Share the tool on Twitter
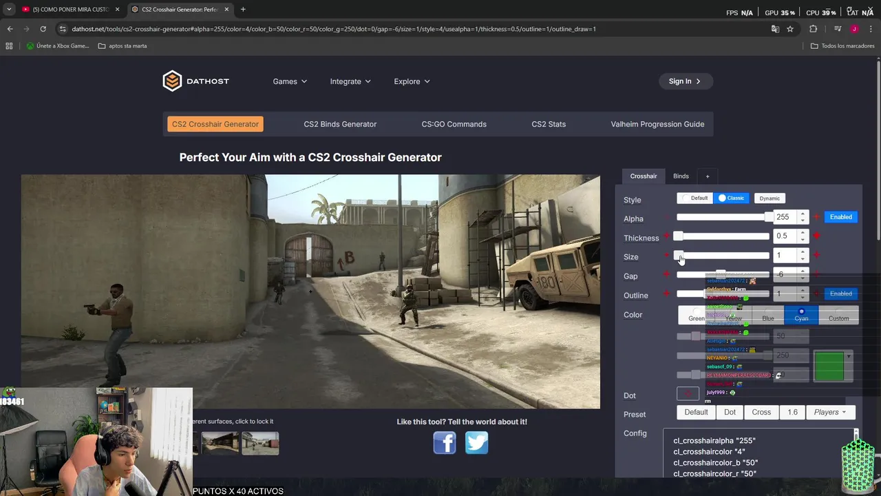The image size is (881, 496). pos(477,442)
